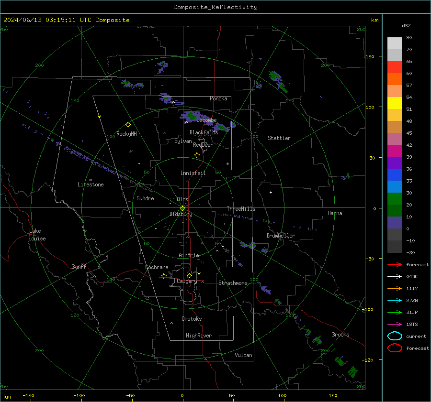The height and width of the screenshot is (402, 431).
Task: Click the HighRiver label on map
Action: [x=199, y=336]
